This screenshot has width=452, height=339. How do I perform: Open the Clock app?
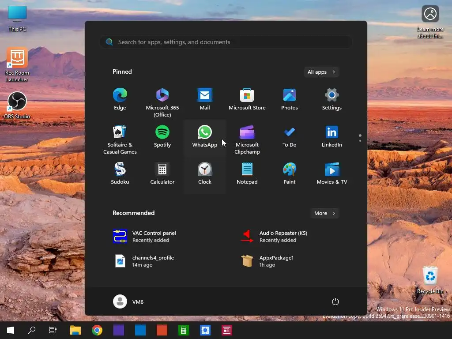coord(205,173)
